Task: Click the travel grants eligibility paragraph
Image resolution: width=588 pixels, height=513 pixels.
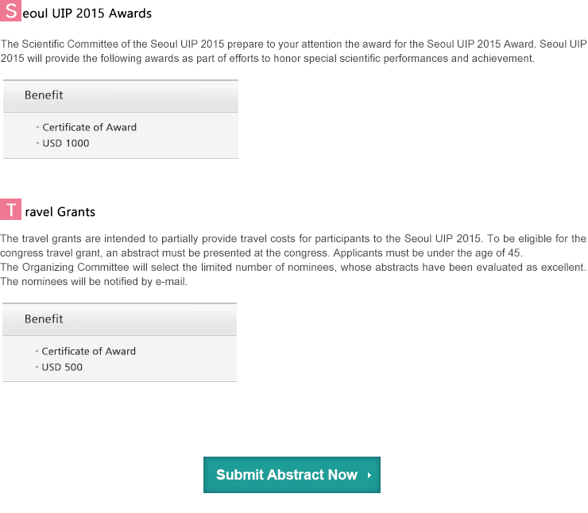Action: (x=293, y=246)
